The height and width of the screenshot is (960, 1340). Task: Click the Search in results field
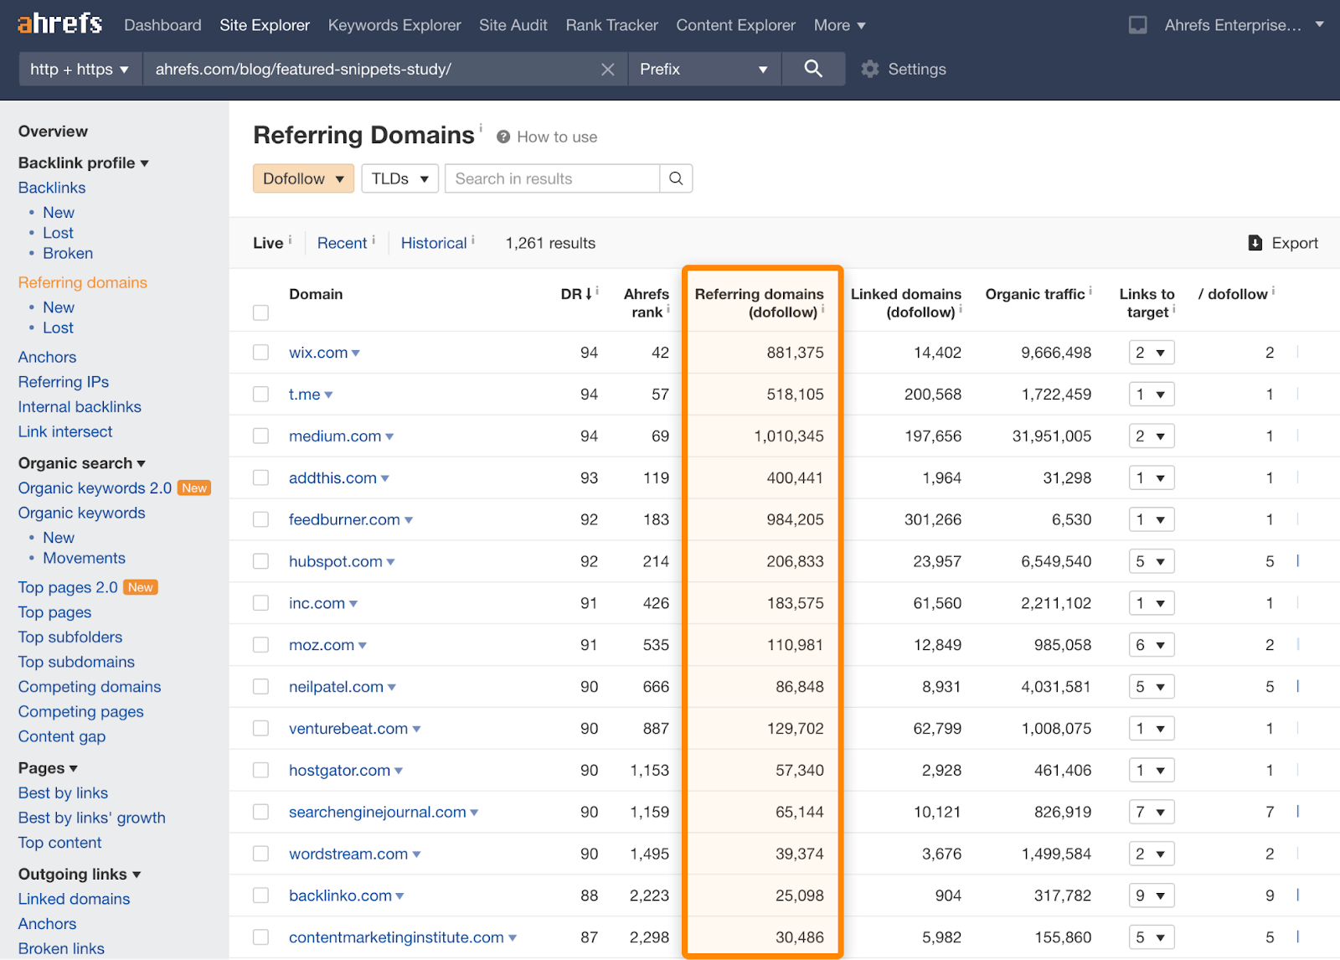(x=553, y=178)
